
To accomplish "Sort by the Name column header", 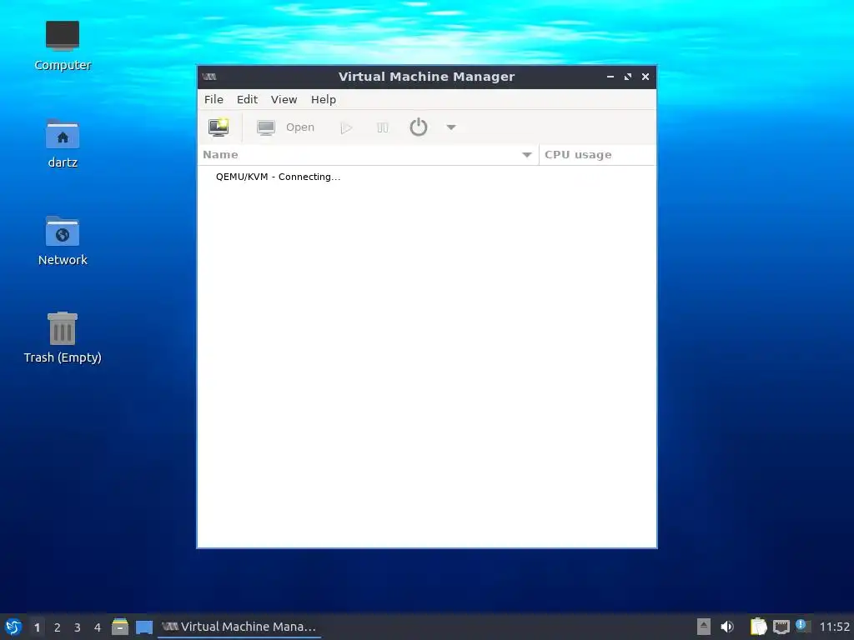I will click(368, 154).
